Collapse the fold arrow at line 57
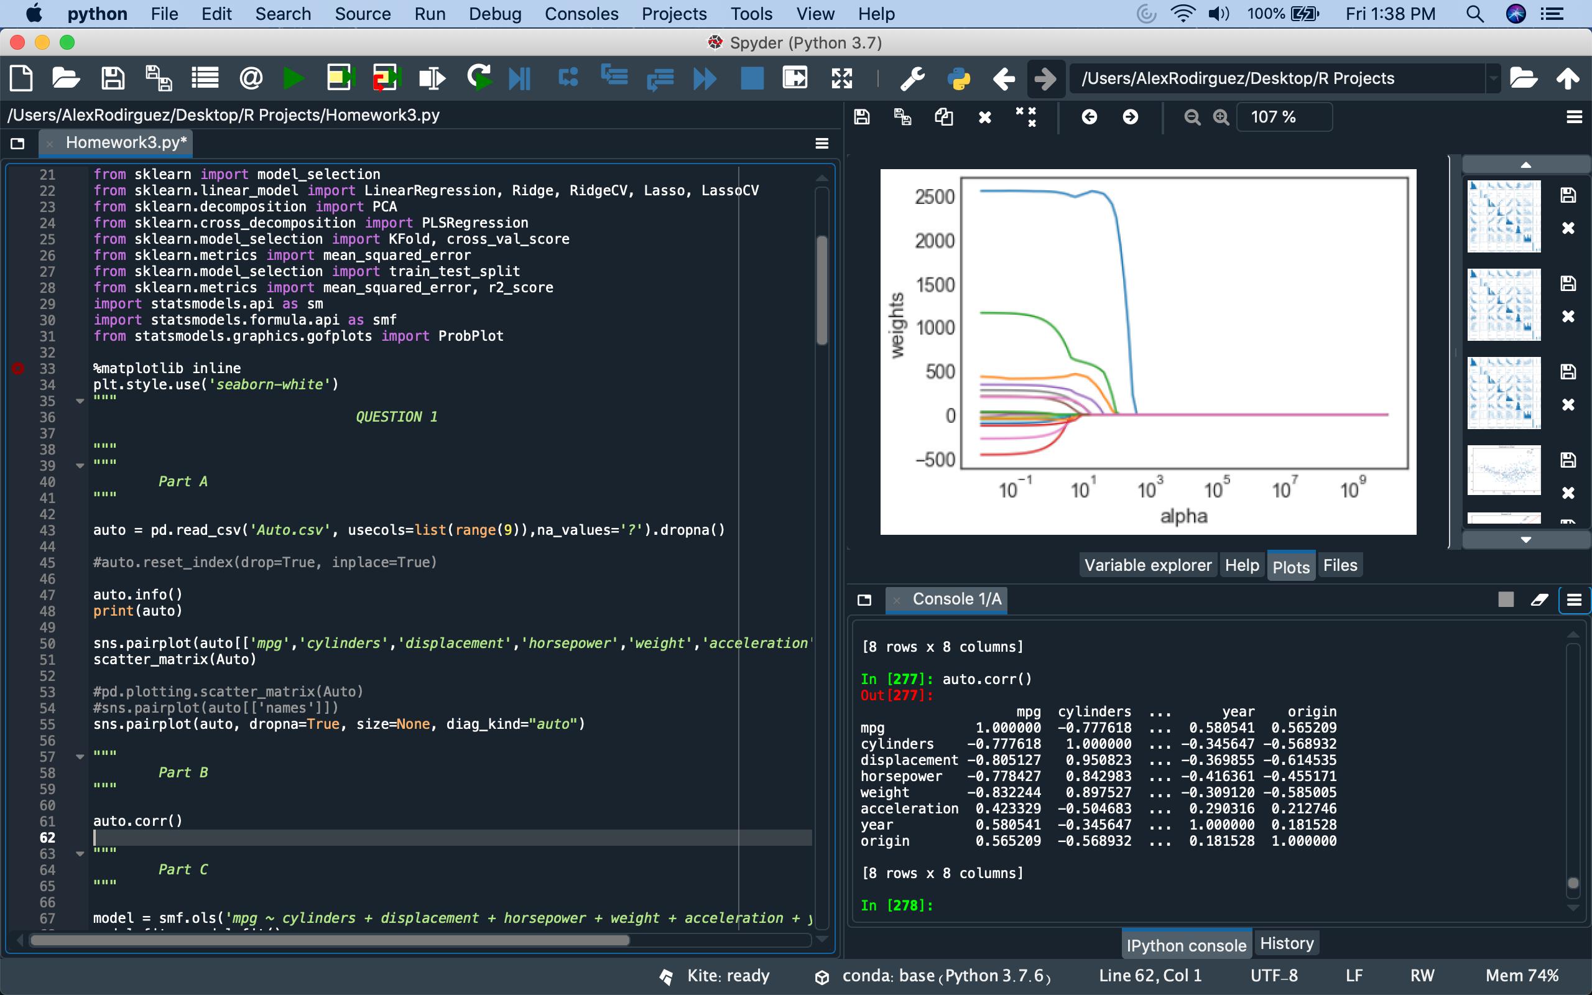This screenshot has width=1592, height=995. 80,757
